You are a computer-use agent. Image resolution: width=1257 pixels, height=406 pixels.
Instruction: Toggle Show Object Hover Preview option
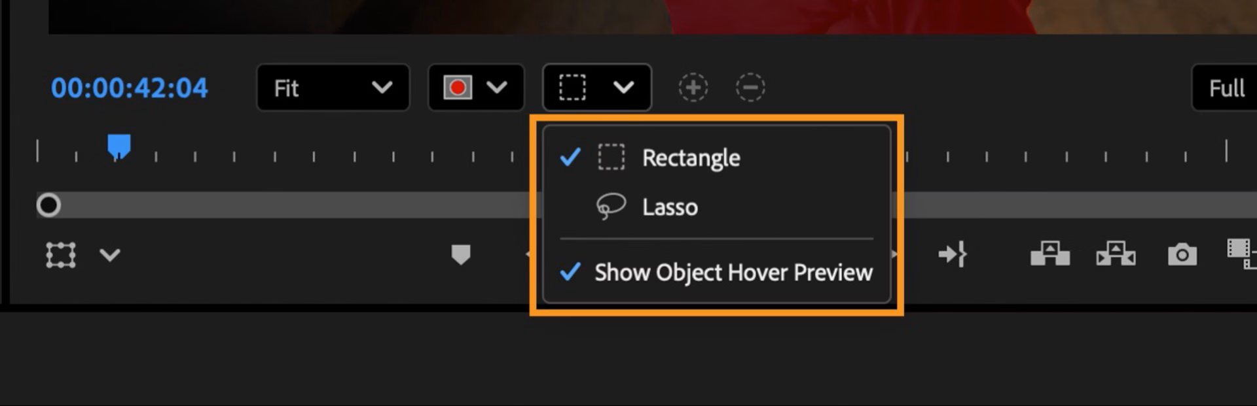pyautogui.click(x=733, y=272)
